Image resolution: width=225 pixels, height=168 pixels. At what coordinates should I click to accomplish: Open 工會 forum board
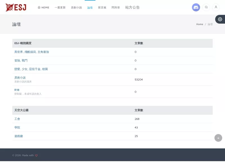tap(17, 119)
